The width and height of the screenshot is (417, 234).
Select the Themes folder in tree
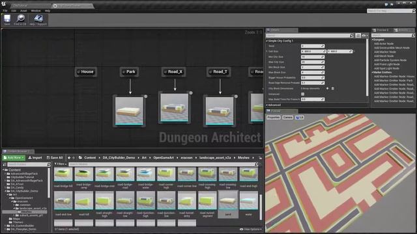pos(18,222)
